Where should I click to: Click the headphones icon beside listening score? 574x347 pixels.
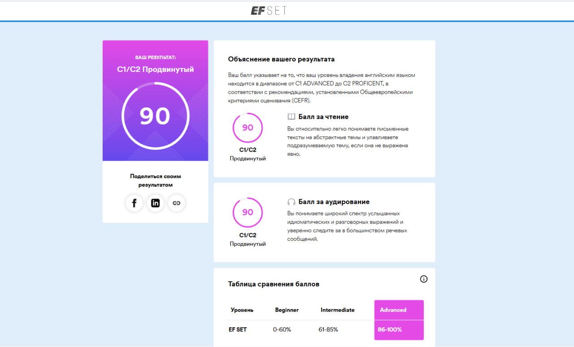pyautogui.click(x=291, y=202)
